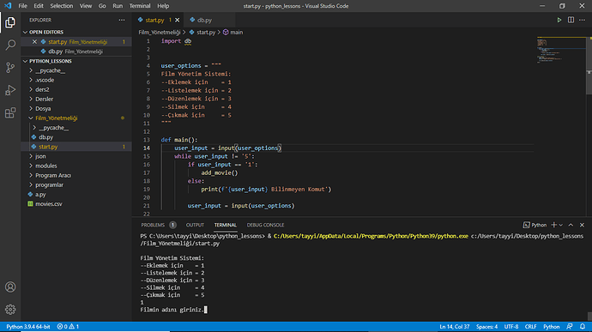Screen dimensions: 592x332
Task: Open editor More Actions ellipsis
Action: point(583,20)
